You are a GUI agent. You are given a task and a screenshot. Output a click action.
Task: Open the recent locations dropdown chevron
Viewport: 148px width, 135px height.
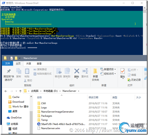(16, 91)
